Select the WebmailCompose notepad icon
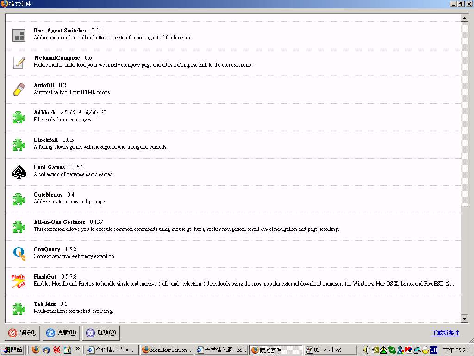Image resolution: width=474 pixels, height=356 pixels. pyautogui.click(x=19, y=63)
